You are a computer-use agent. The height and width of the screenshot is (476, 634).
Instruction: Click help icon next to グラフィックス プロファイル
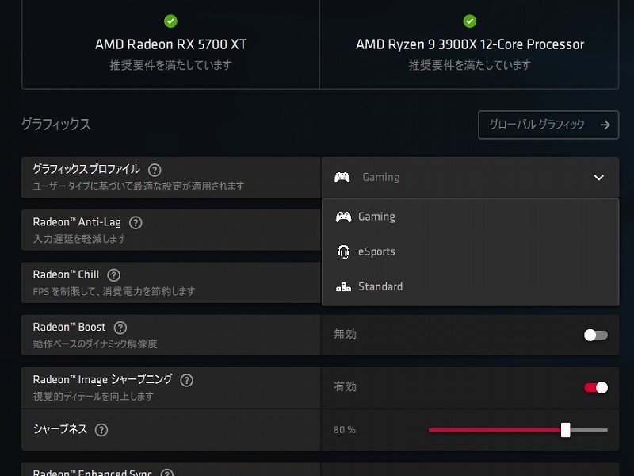pos(155,170)
